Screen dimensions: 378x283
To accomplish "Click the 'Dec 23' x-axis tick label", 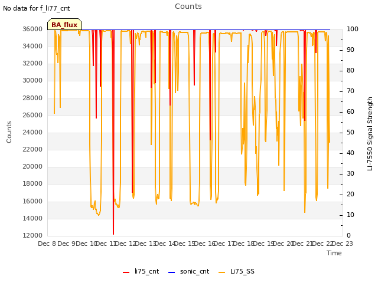I will pos(343,243).
